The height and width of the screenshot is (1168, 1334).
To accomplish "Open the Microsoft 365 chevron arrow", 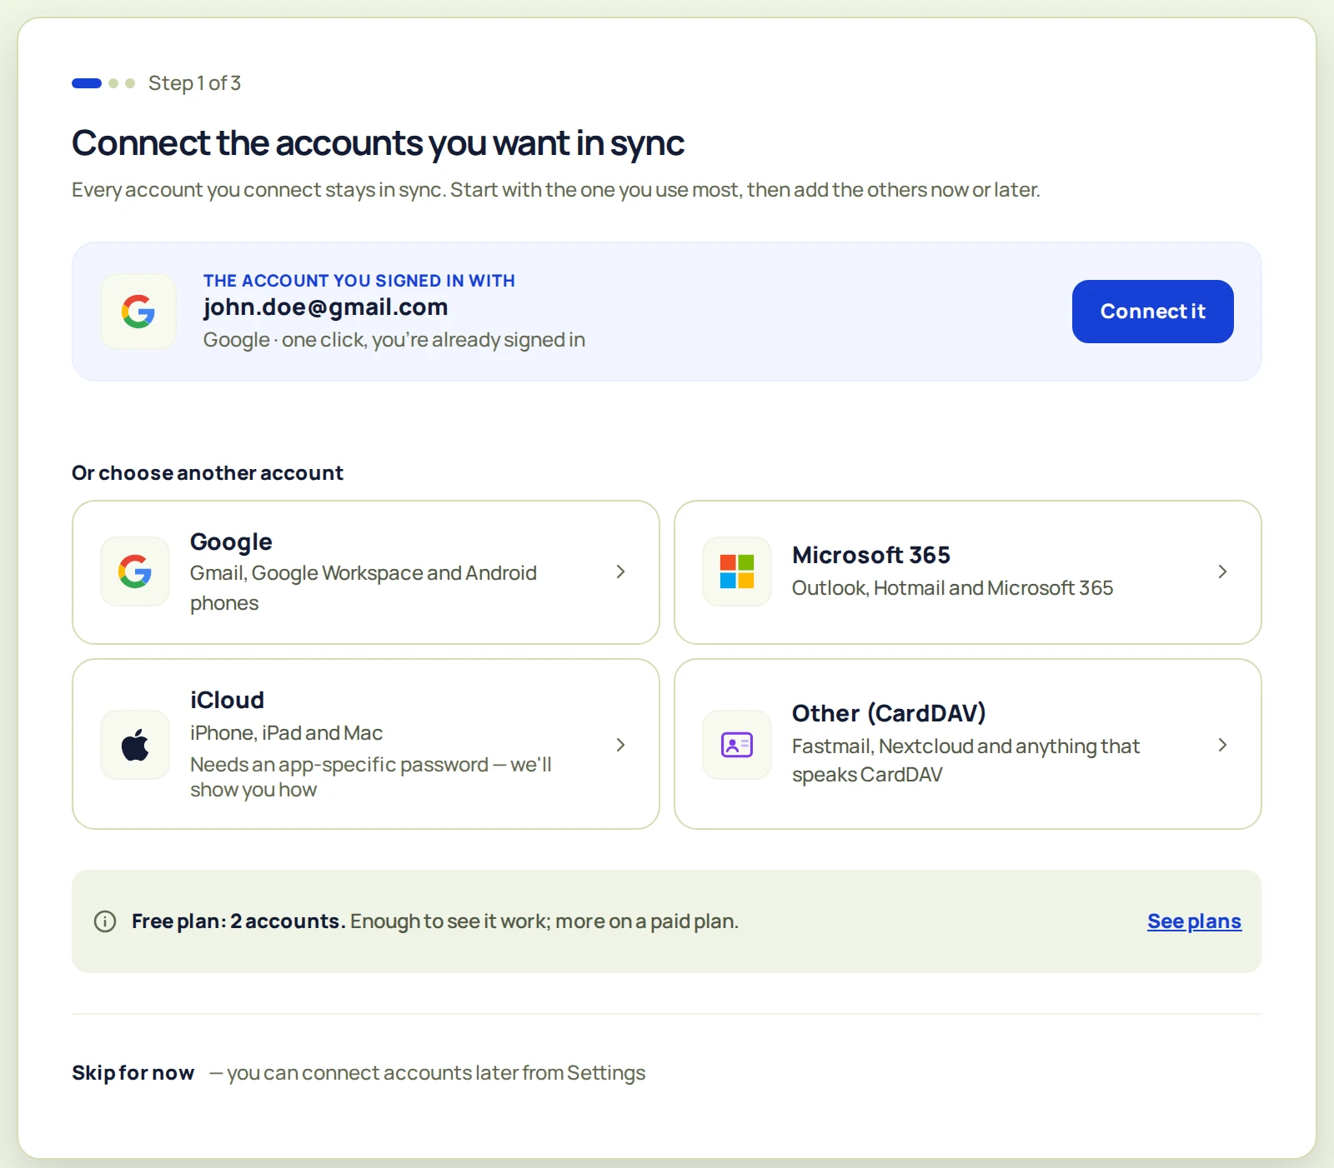I will click(x=1222, y=572).
